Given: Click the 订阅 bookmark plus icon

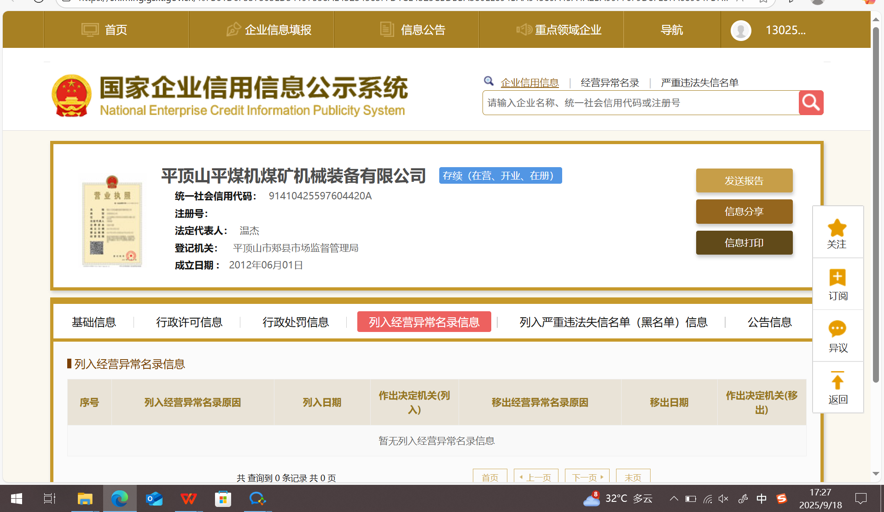Looking at the screenshot, I should tap(837, 278).
